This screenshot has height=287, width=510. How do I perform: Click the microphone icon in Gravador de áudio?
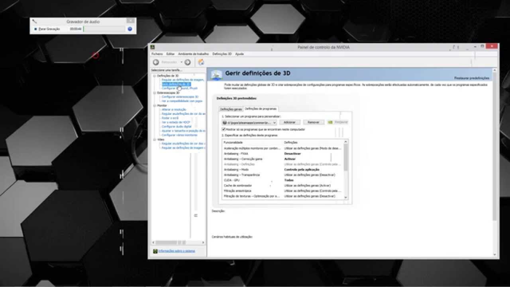(35, 22)
